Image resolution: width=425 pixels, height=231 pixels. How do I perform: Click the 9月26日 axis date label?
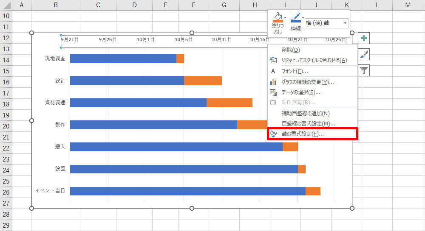click(108, 39)
